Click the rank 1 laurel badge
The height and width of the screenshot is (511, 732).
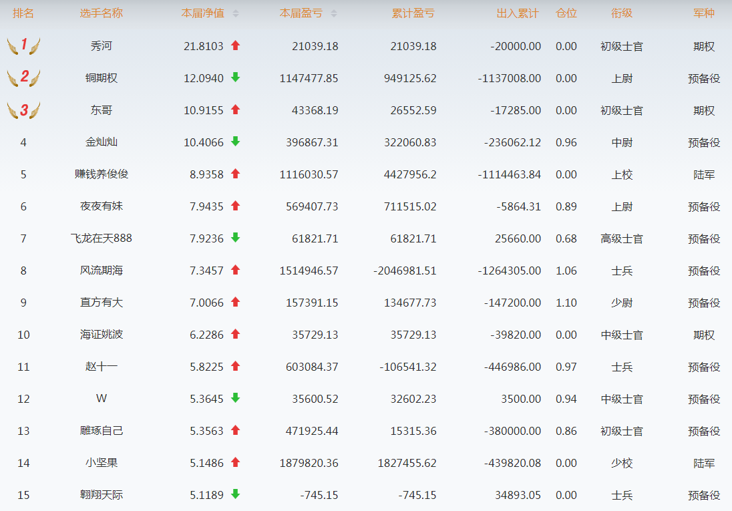point(24,46)
